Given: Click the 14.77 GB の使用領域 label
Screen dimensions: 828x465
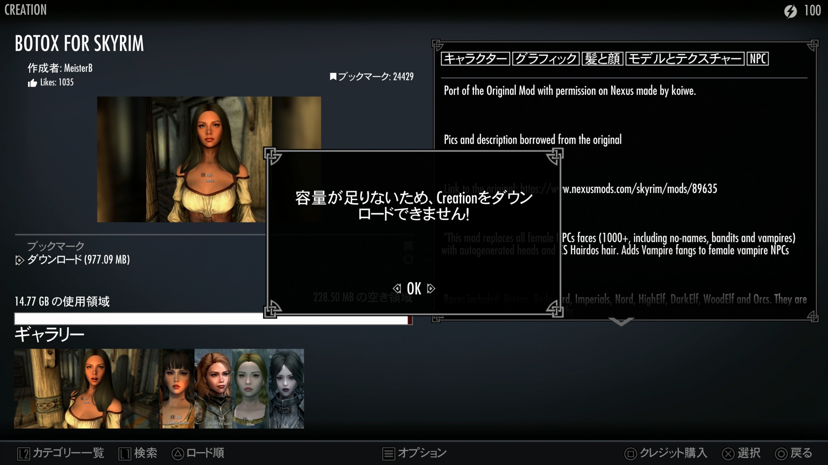Looking at the screenshot, I should [62, 301].
